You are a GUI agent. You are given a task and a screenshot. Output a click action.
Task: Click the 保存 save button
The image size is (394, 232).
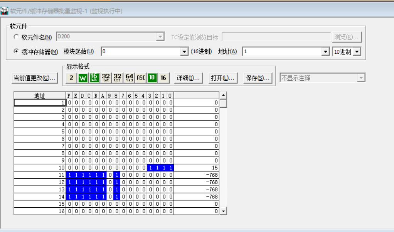click(x=257, y=78)
